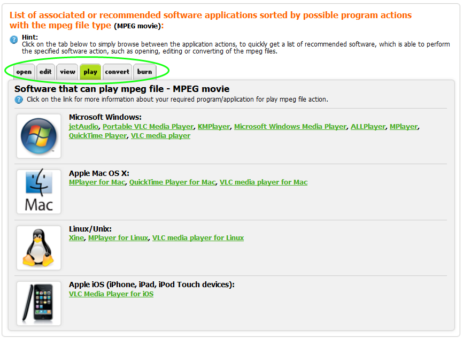Open the MPlayer for Mac link

click(x=97, y=182)
